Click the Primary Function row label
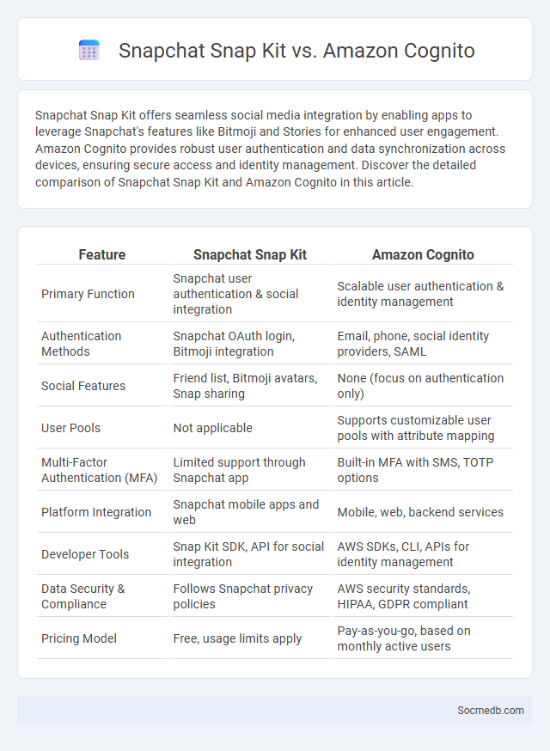The image size is (550, 751). (88, 294)
